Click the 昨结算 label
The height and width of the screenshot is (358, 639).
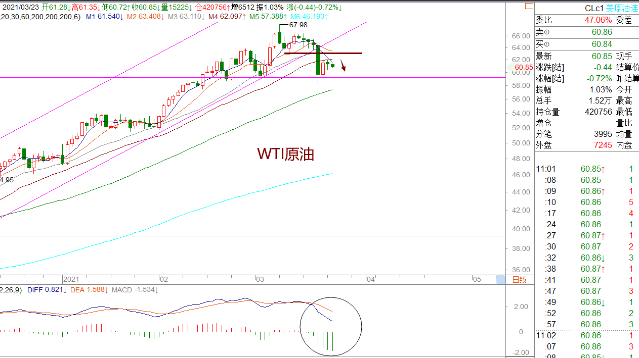[x=627, y=78]
